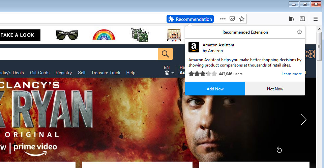Viewport: 324px width, 168px height.
Task: Open the EN language globe selector
Action: (169, 70)
